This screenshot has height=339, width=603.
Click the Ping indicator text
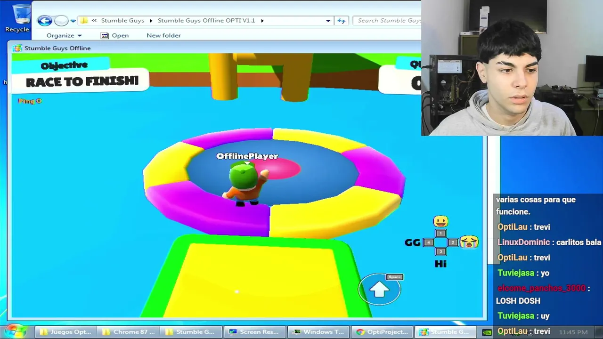(x=30, y=101)
